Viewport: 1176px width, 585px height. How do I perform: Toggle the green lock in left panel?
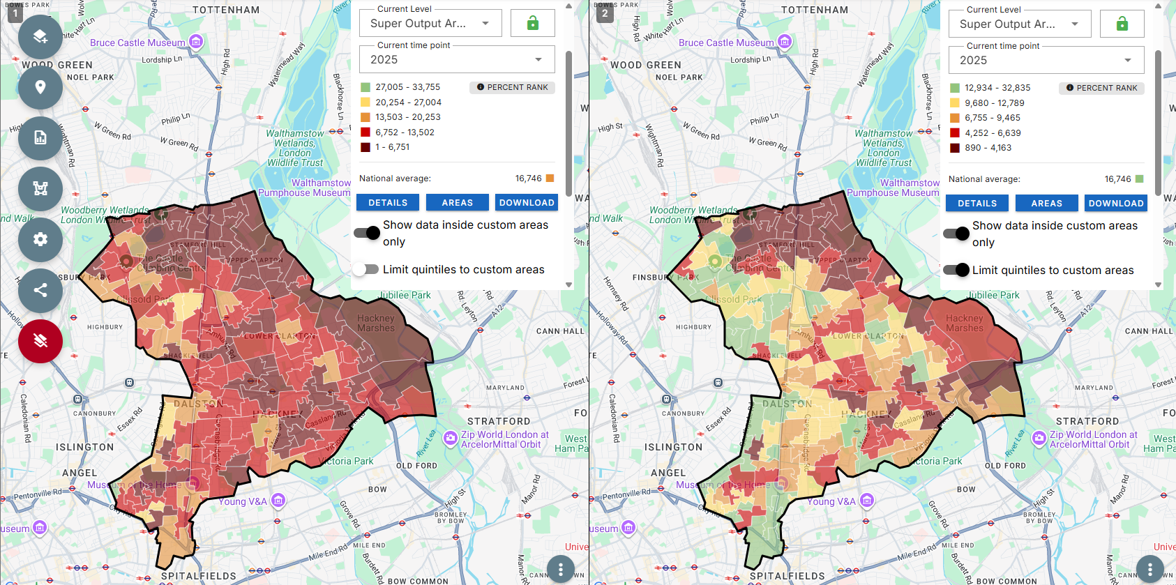click(532, 23)
